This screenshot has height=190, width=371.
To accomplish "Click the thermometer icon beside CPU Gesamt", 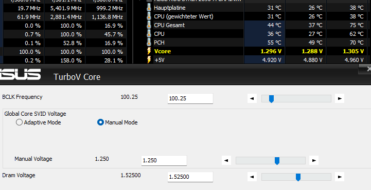I will point(149,25).
